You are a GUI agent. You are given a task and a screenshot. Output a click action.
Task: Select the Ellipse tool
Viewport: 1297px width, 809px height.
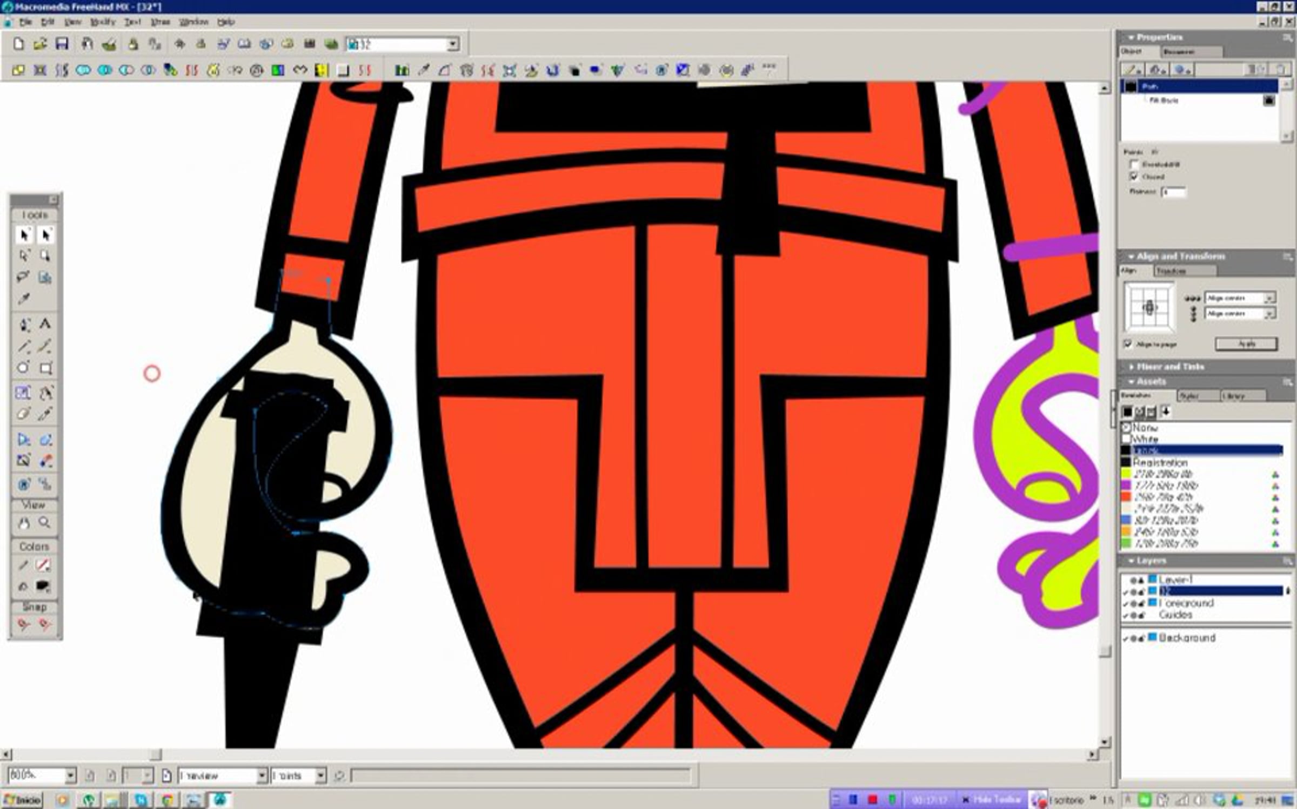[x=23, y=368]
